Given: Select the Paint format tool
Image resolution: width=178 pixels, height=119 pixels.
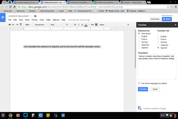Looking at the screenshot, I should coord(21,25).
